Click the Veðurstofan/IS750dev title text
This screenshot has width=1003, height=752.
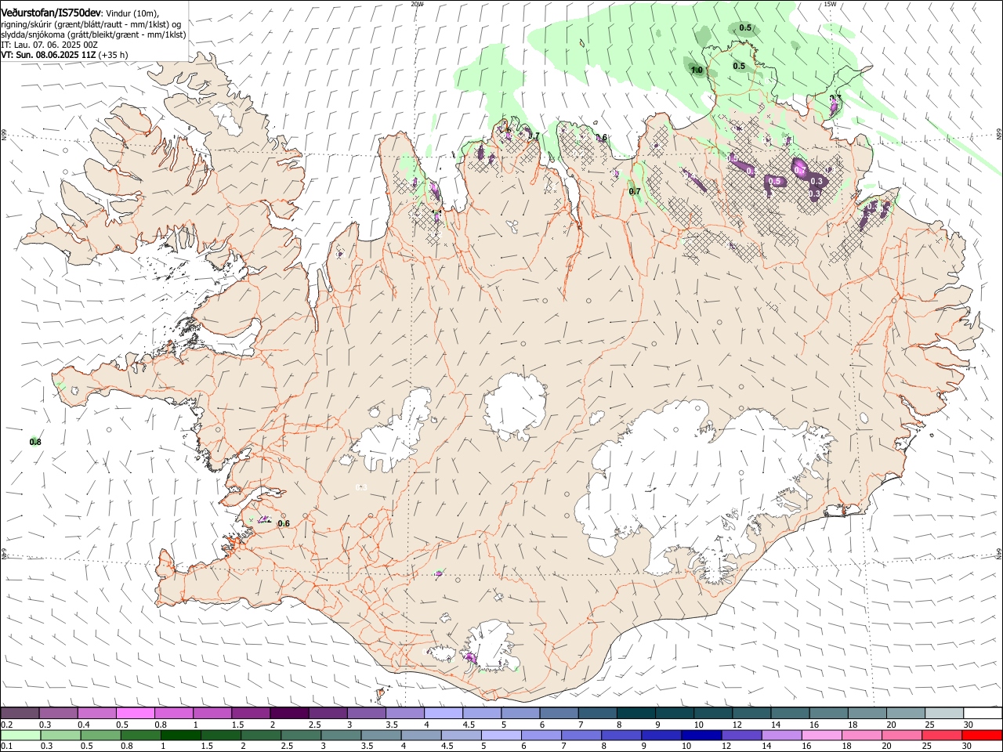[51, 13]
